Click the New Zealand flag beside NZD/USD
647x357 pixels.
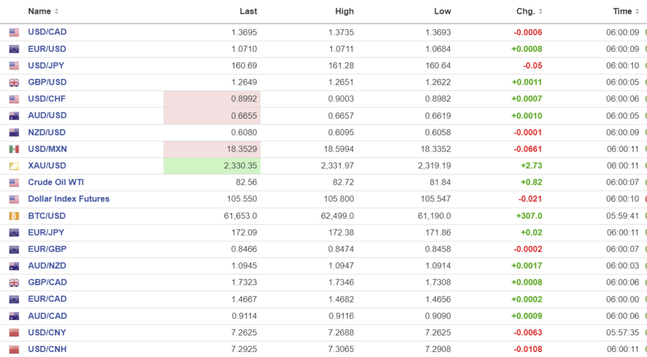[14, 133]
